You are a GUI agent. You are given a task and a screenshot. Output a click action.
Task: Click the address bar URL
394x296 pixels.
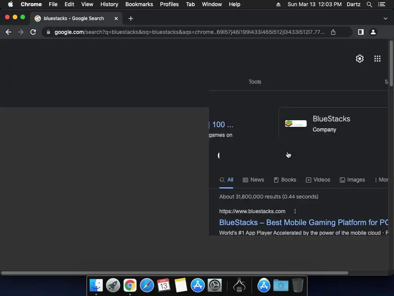pyautogui.click(x=189, y=32)
